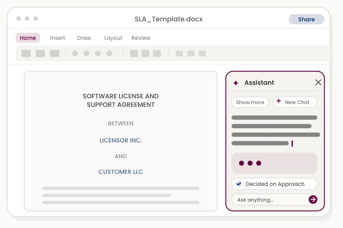Click the Assistant sparkle icon
The image size is (343, 228).
click(x=236, y=83)
